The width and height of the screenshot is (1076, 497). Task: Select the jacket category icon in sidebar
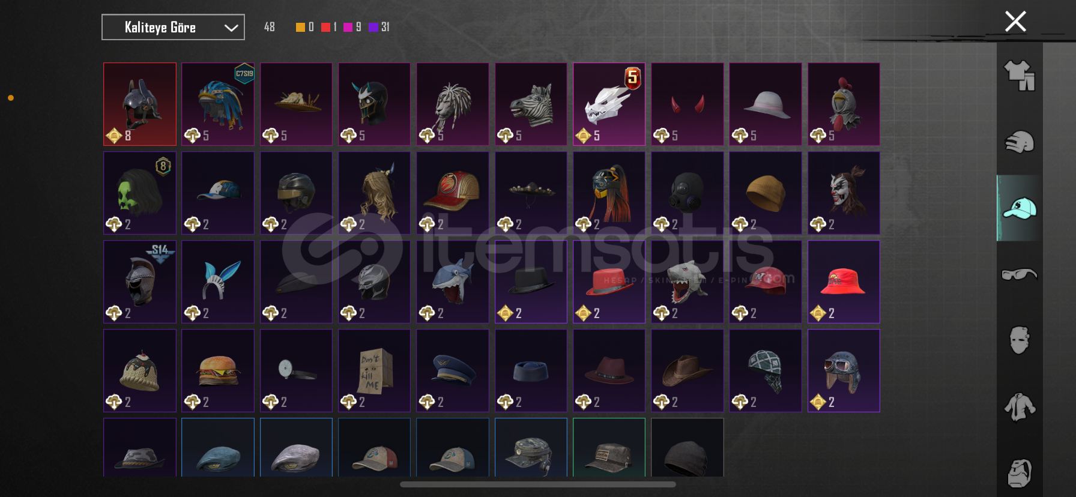click(x=1020, y=407)
